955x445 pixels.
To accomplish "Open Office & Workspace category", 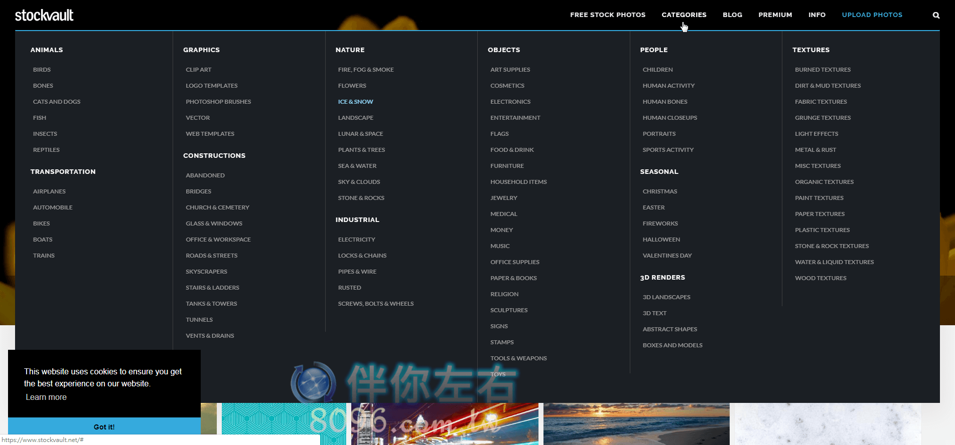I will pyautogui.click(x=218, y=240).
